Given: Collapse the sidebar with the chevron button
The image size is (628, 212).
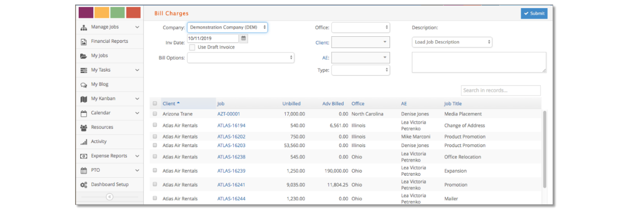Looking at the screenshot, I should (109, 197).
